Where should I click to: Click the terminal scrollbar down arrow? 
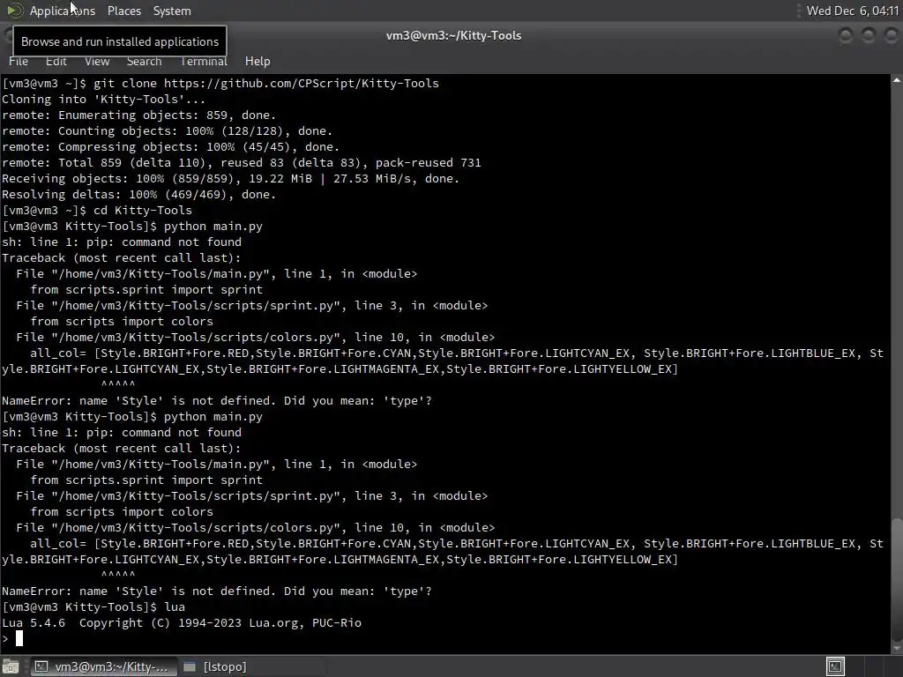tap(897, 648)
